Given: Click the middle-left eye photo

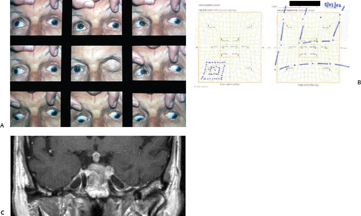Looking at the screenshot, I should click(x=36, y=63).
